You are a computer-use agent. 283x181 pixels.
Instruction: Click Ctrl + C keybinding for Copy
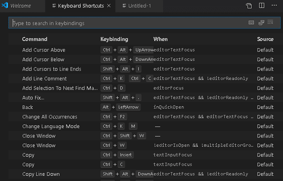click(x=112, y=165)
